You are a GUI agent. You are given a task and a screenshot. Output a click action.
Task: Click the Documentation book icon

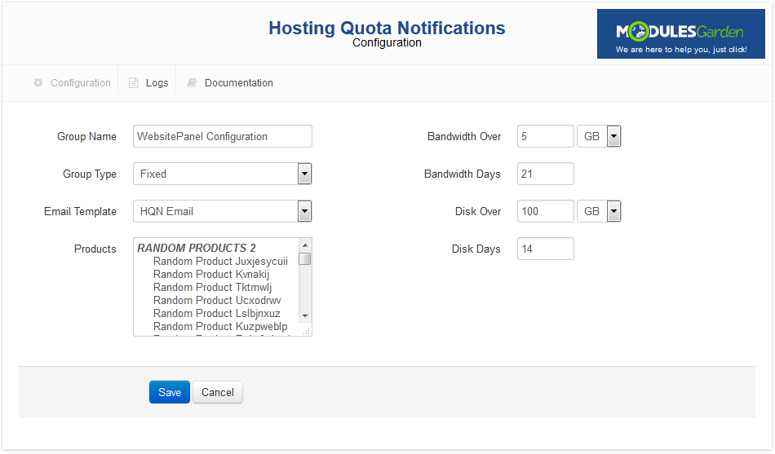192,83
